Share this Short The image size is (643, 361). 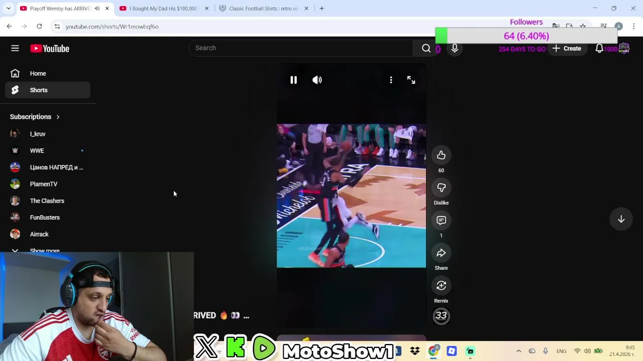tap(441, 253)
